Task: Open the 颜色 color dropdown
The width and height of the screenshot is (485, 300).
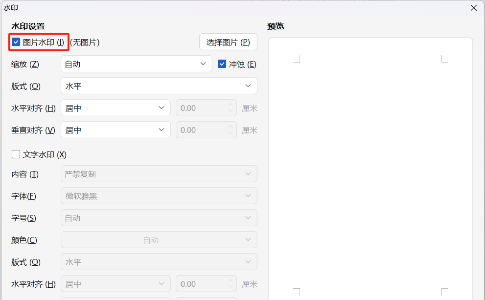Action: click(x=159, y=239)
